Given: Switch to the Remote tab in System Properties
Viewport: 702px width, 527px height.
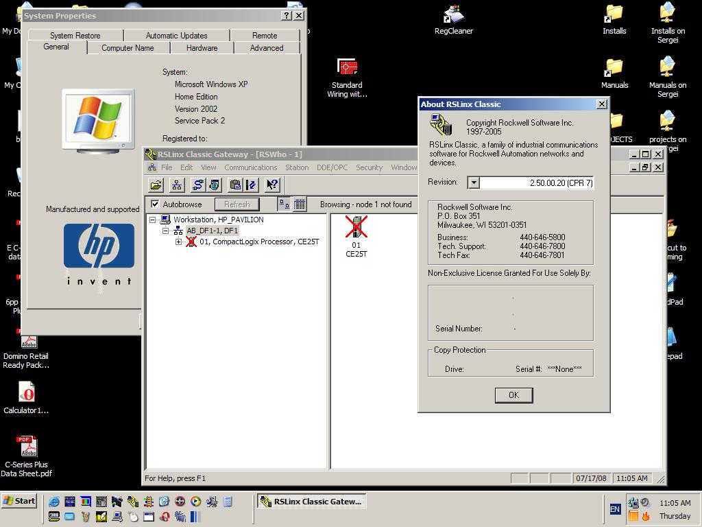Looking at the screenshot, I should (265, 36).
